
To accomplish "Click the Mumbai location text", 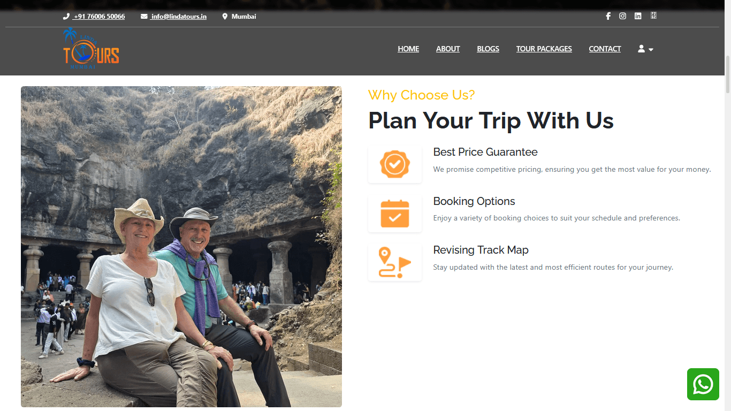I will coord(243,17).
